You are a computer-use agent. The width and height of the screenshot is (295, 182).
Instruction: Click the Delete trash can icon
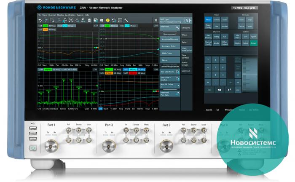[89, 20]
